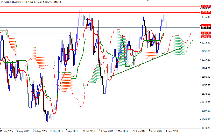The height and width of the screenshot is (133, 211).
Task: Select the 1290.00 red price label
Action: click(205, 37)
